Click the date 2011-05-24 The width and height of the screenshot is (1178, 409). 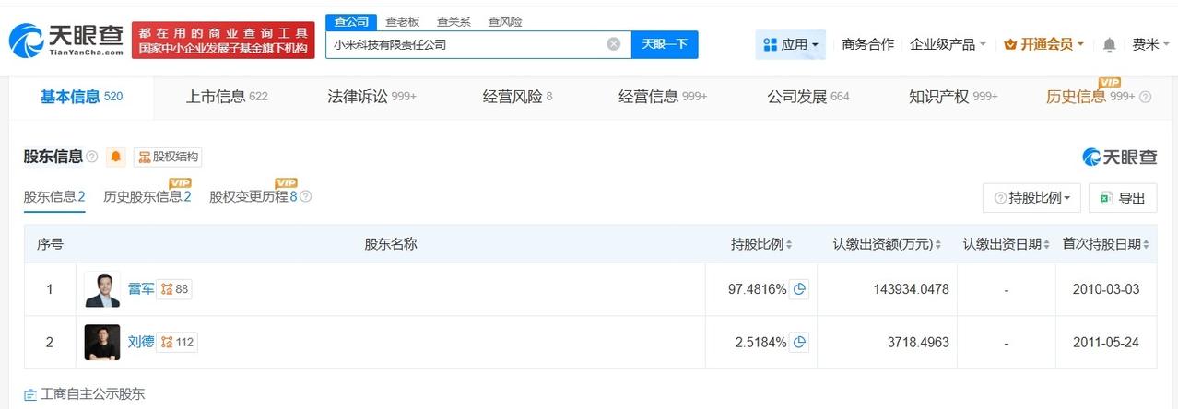point(1106,343)
